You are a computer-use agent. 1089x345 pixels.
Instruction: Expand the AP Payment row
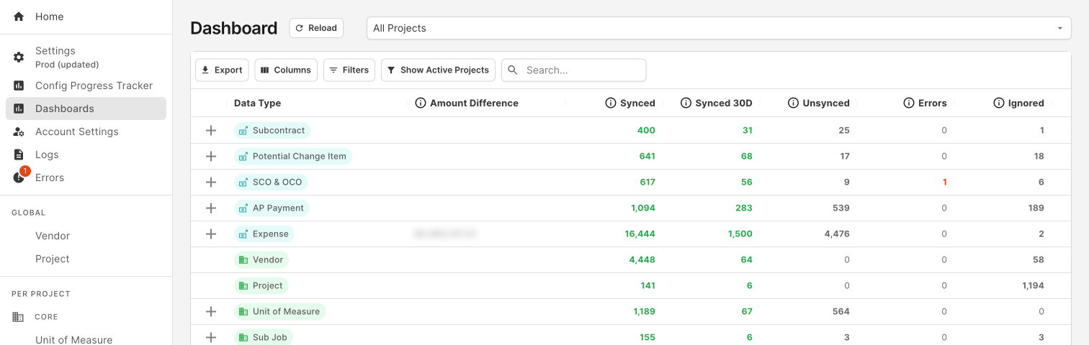pos(211,208)
